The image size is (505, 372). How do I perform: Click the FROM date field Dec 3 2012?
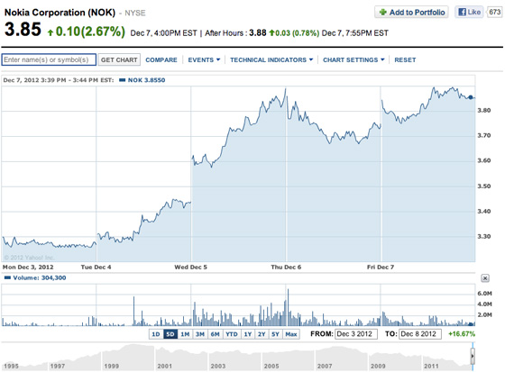(356, 334)
